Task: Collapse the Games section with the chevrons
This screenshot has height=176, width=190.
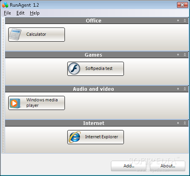Action: (x=185, y=55)
